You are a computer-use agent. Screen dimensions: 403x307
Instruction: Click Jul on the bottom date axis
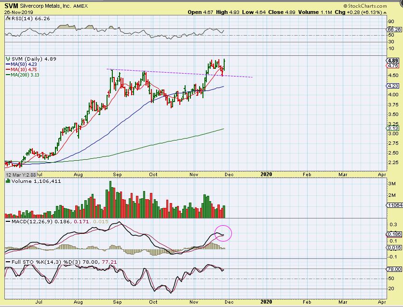tap(39, 302)
